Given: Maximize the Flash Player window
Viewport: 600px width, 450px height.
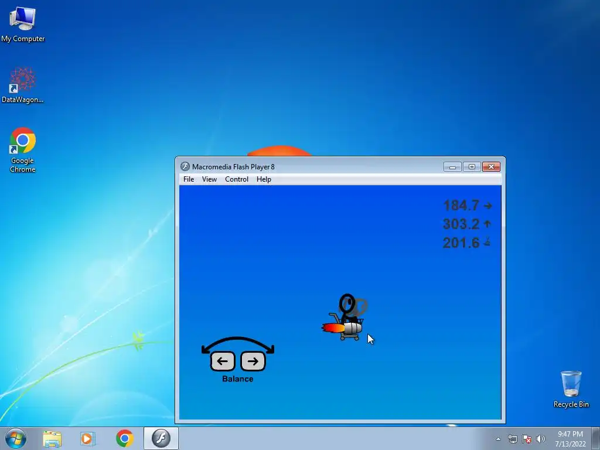Looking at the screenshot, I should pyautogui.click(x=472, y=167).
